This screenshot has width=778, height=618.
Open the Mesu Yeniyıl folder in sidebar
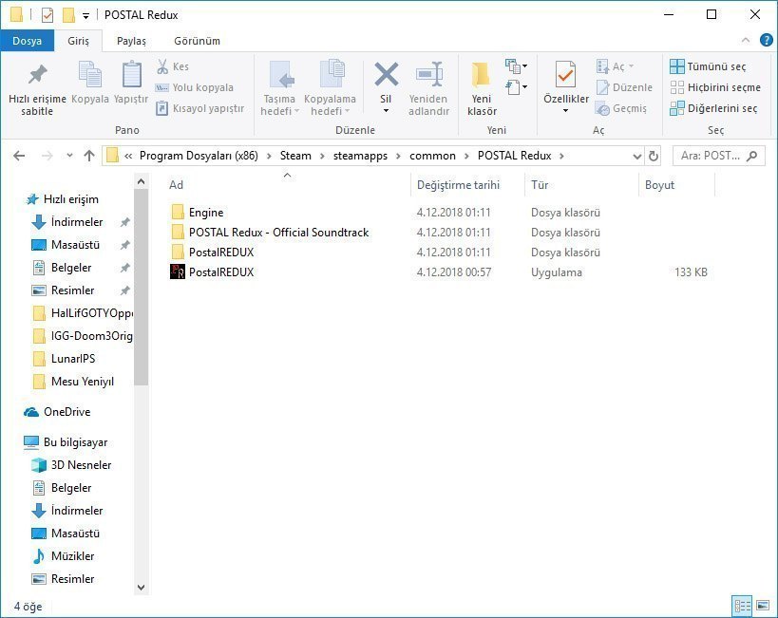click(x=83, y=382)
